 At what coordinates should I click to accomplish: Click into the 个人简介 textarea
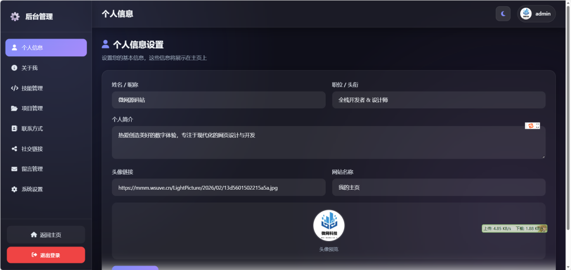coord(328,142)
